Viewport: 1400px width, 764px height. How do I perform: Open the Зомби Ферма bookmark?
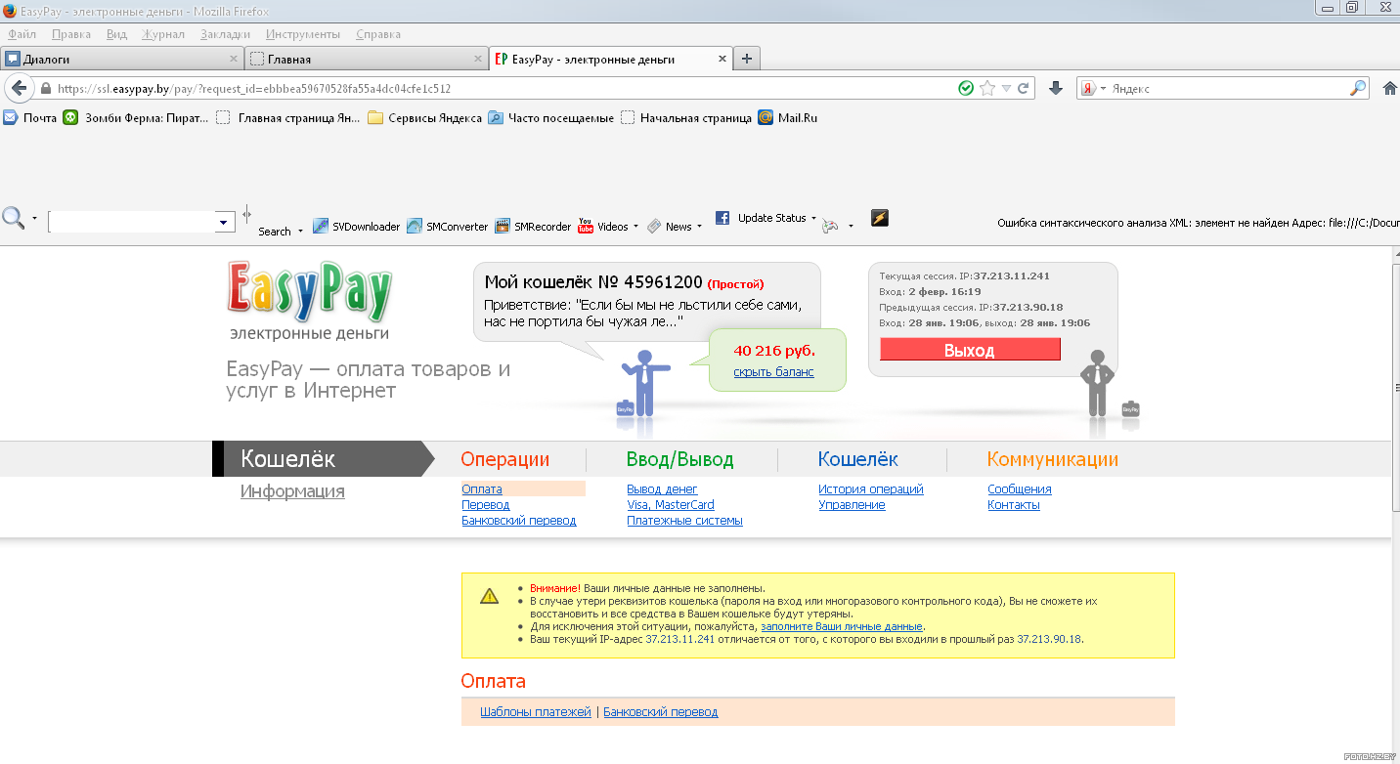click(136, 117)
